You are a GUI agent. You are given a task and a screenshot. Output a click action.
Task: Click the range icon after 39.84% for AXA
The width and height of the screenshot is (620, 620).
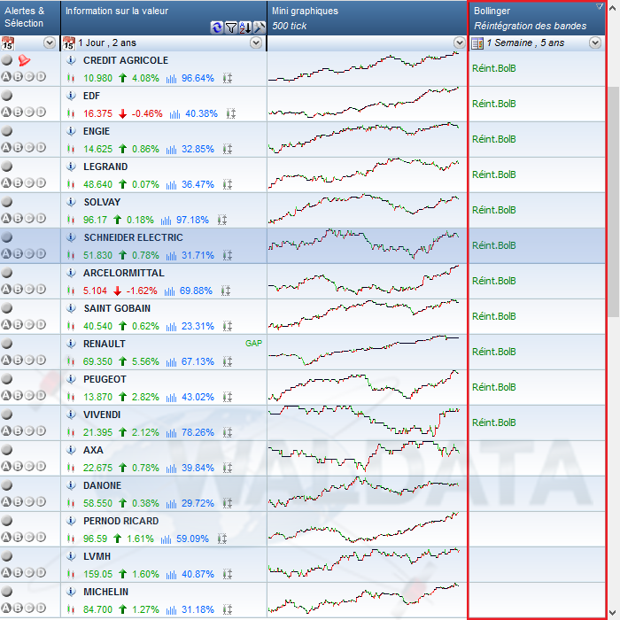[228, 468]
